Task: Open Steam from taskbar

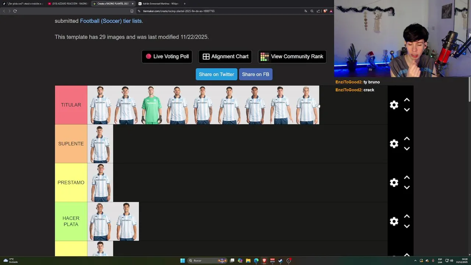Action: 280,261
